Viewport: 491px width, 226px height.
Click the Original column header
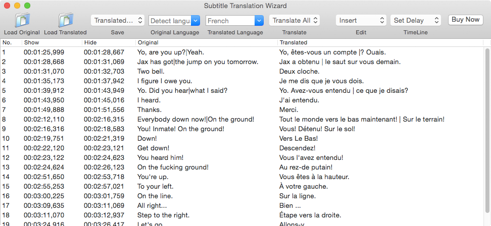[x=207, y=42]
